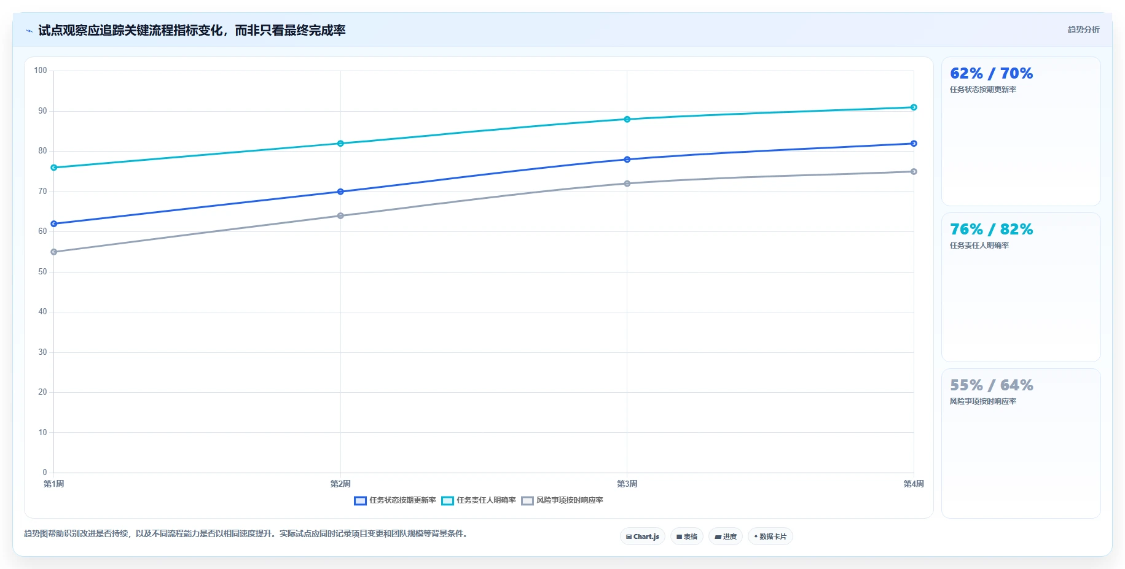Image resolution: width=1125 pixels, height=569 pixels.
Task: Click the trend icon beside the chart title
Action: (x=29, y=31)
